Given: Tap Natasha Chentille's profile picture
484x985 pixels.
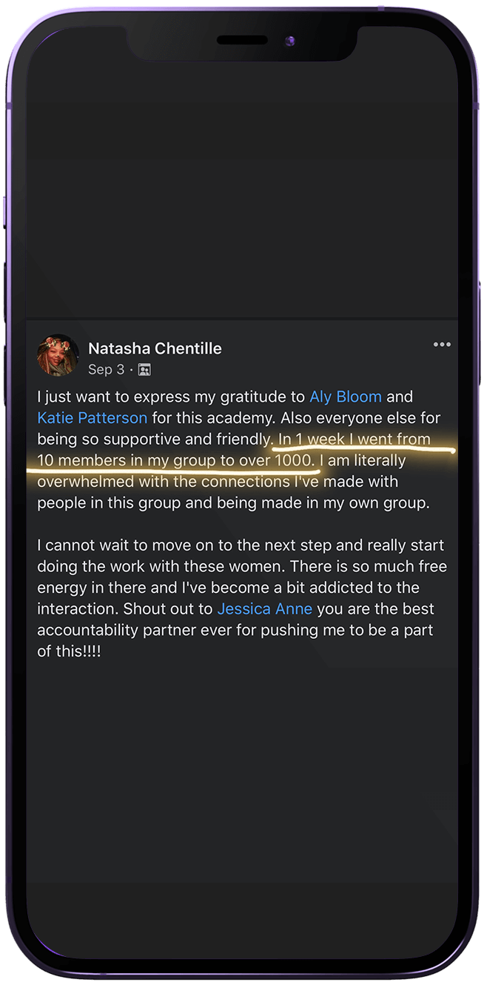Looking at the screenshot, I should pyautogui.click(x=58, y=356).
